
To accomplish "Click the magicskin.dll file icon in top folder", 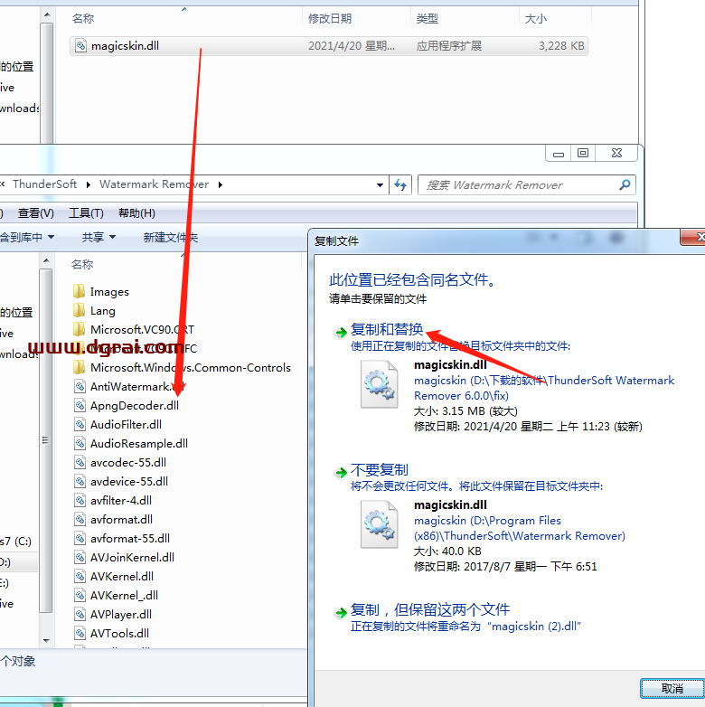I will [80, 45].
